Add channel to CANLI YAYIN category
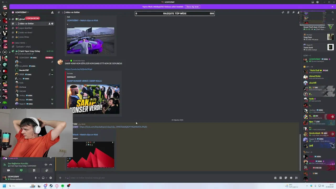This screenshot has width=336, height=189. (52, 43)
